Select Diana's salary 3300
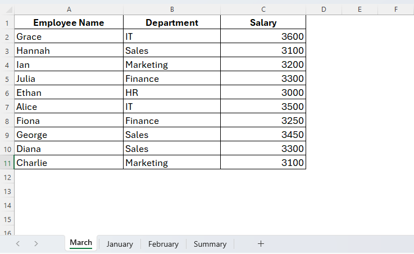The height and width of the screenshot is (254, 414). (x=263, y=149)
